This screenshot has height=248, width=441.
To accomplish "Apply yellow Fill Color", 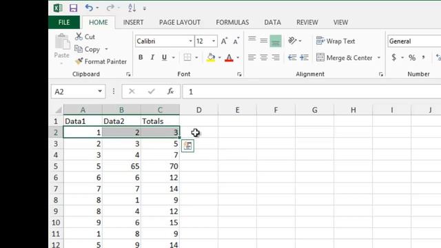I will pos(211,57).
